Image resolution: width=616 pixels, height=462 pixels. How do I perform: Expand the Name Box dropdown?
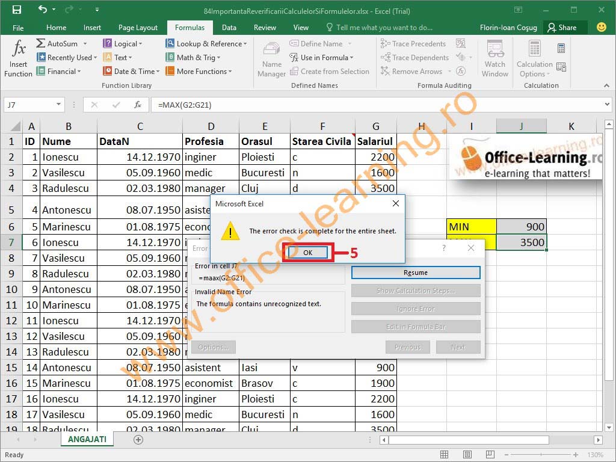58,105
